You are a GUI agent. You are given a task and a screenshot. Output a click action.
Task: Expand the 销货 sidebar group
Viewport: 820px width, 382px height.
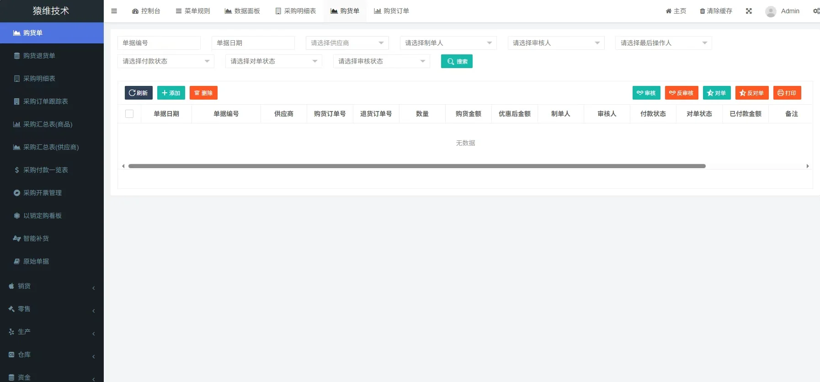[x=52, y=286]
